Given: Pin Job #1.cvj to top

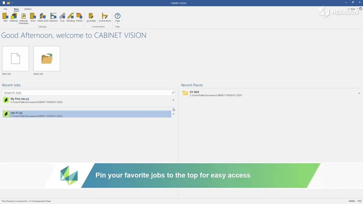Looking at the screenshot, I should point(174,114).
